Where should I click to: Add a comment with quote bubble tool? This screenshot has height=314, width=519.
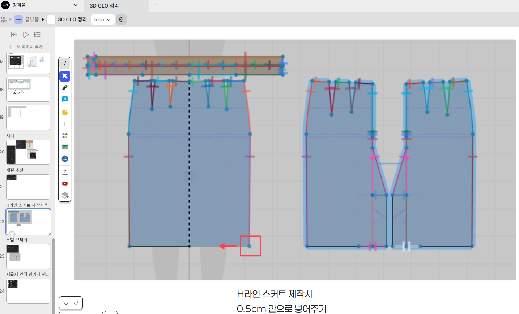65,99
